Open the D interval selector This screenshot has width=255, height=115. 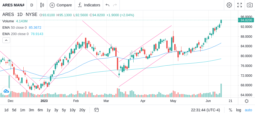click(32, 5)
